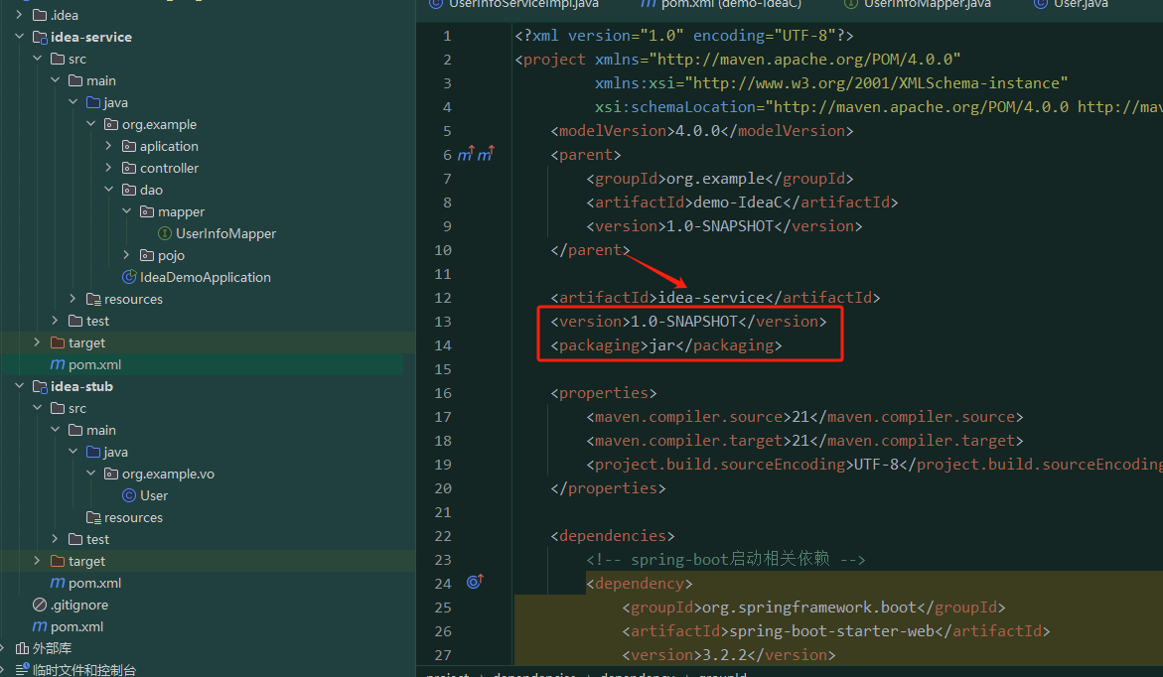Screen dimensions: 1163x677
Task: Click the org.example package icon
Action: [111, 124]
